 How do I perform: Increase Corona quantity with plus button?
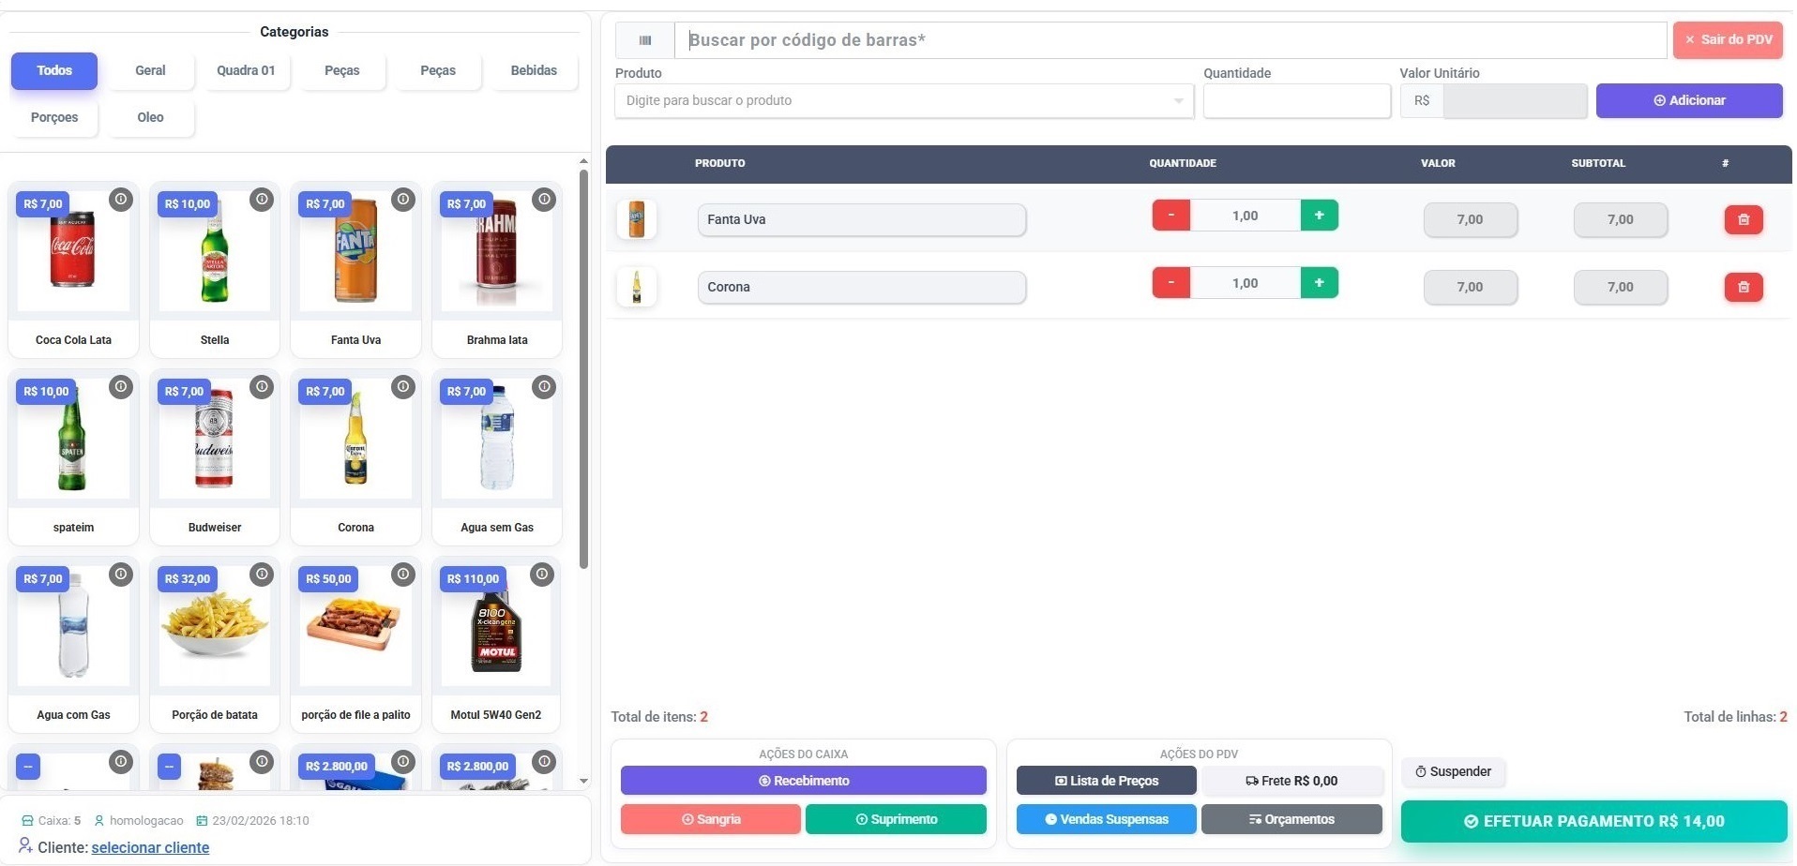1319,283
